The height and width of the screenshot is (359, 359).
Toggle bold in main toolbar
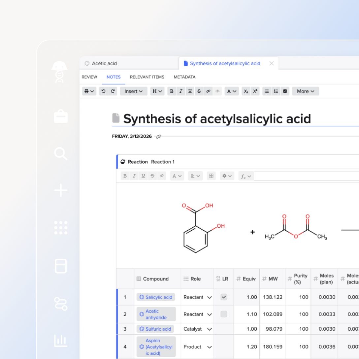(172, 91)
